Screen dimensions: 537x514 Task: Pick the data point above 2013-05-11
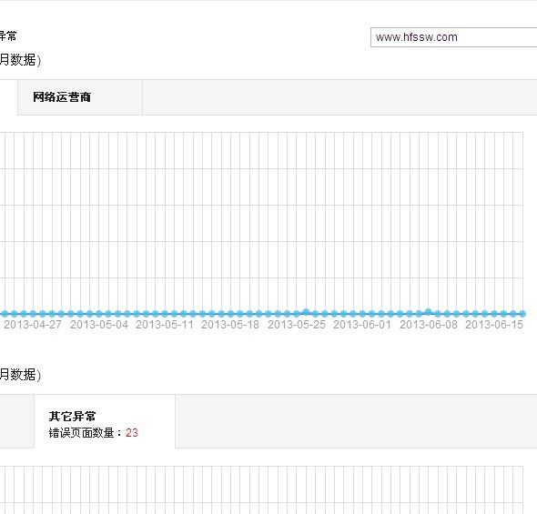[165, 314]
